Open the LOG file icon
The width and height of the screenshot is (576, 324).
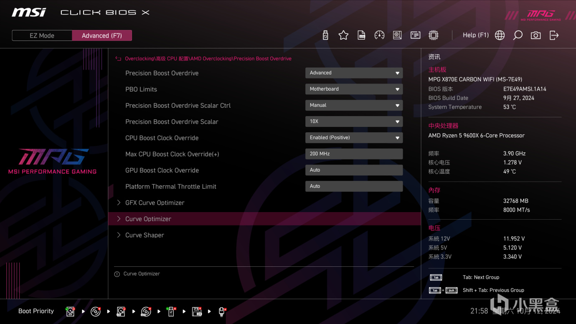click(362, 35)
